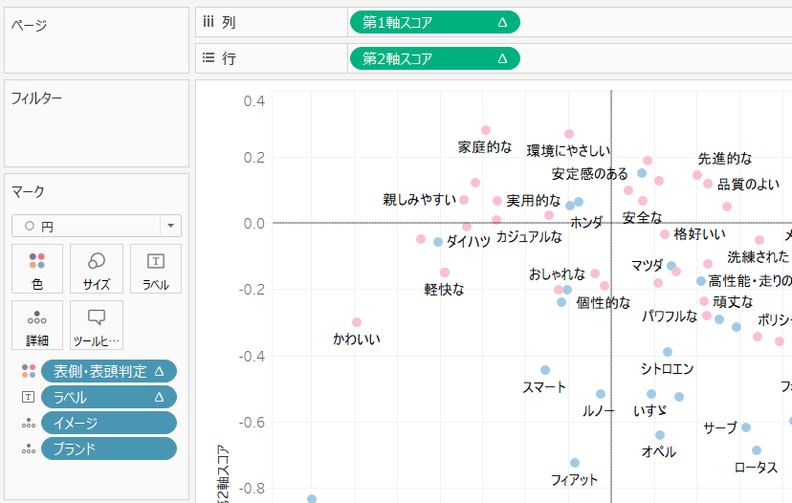Click color icon beside 表側・表頭判定 pill

tap(29, 371)
